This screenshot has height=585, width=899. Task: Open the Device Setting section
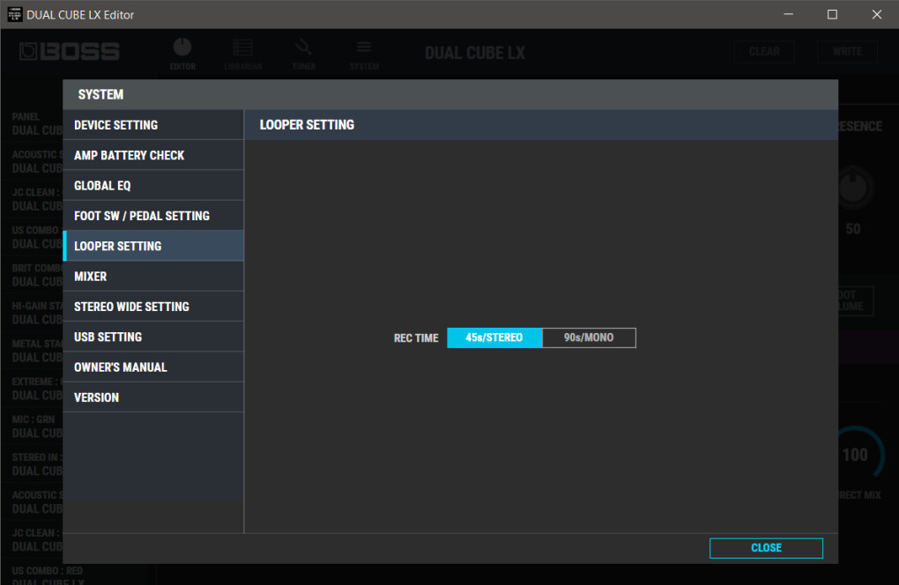[153, 125]
